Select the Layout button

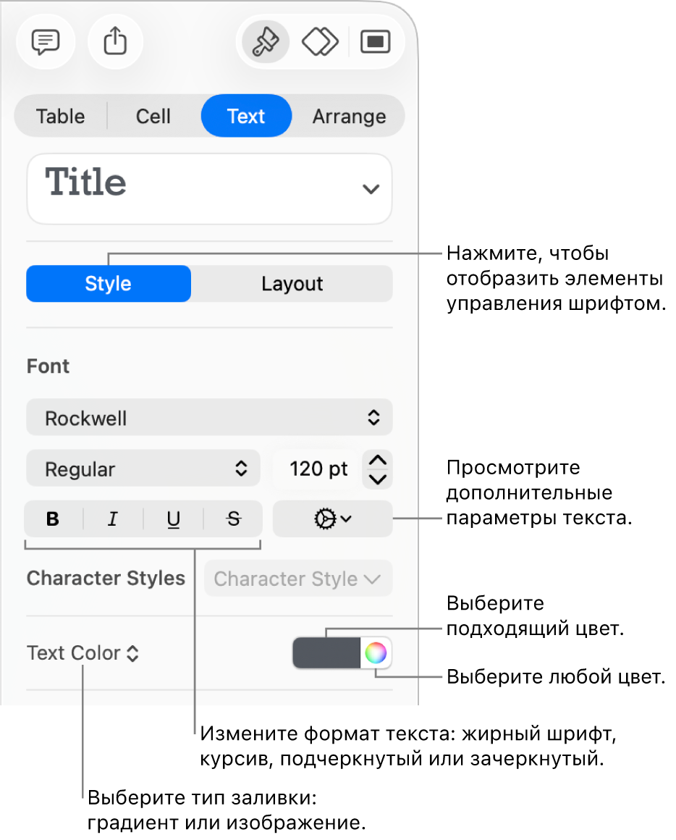(x=292, y=284)
